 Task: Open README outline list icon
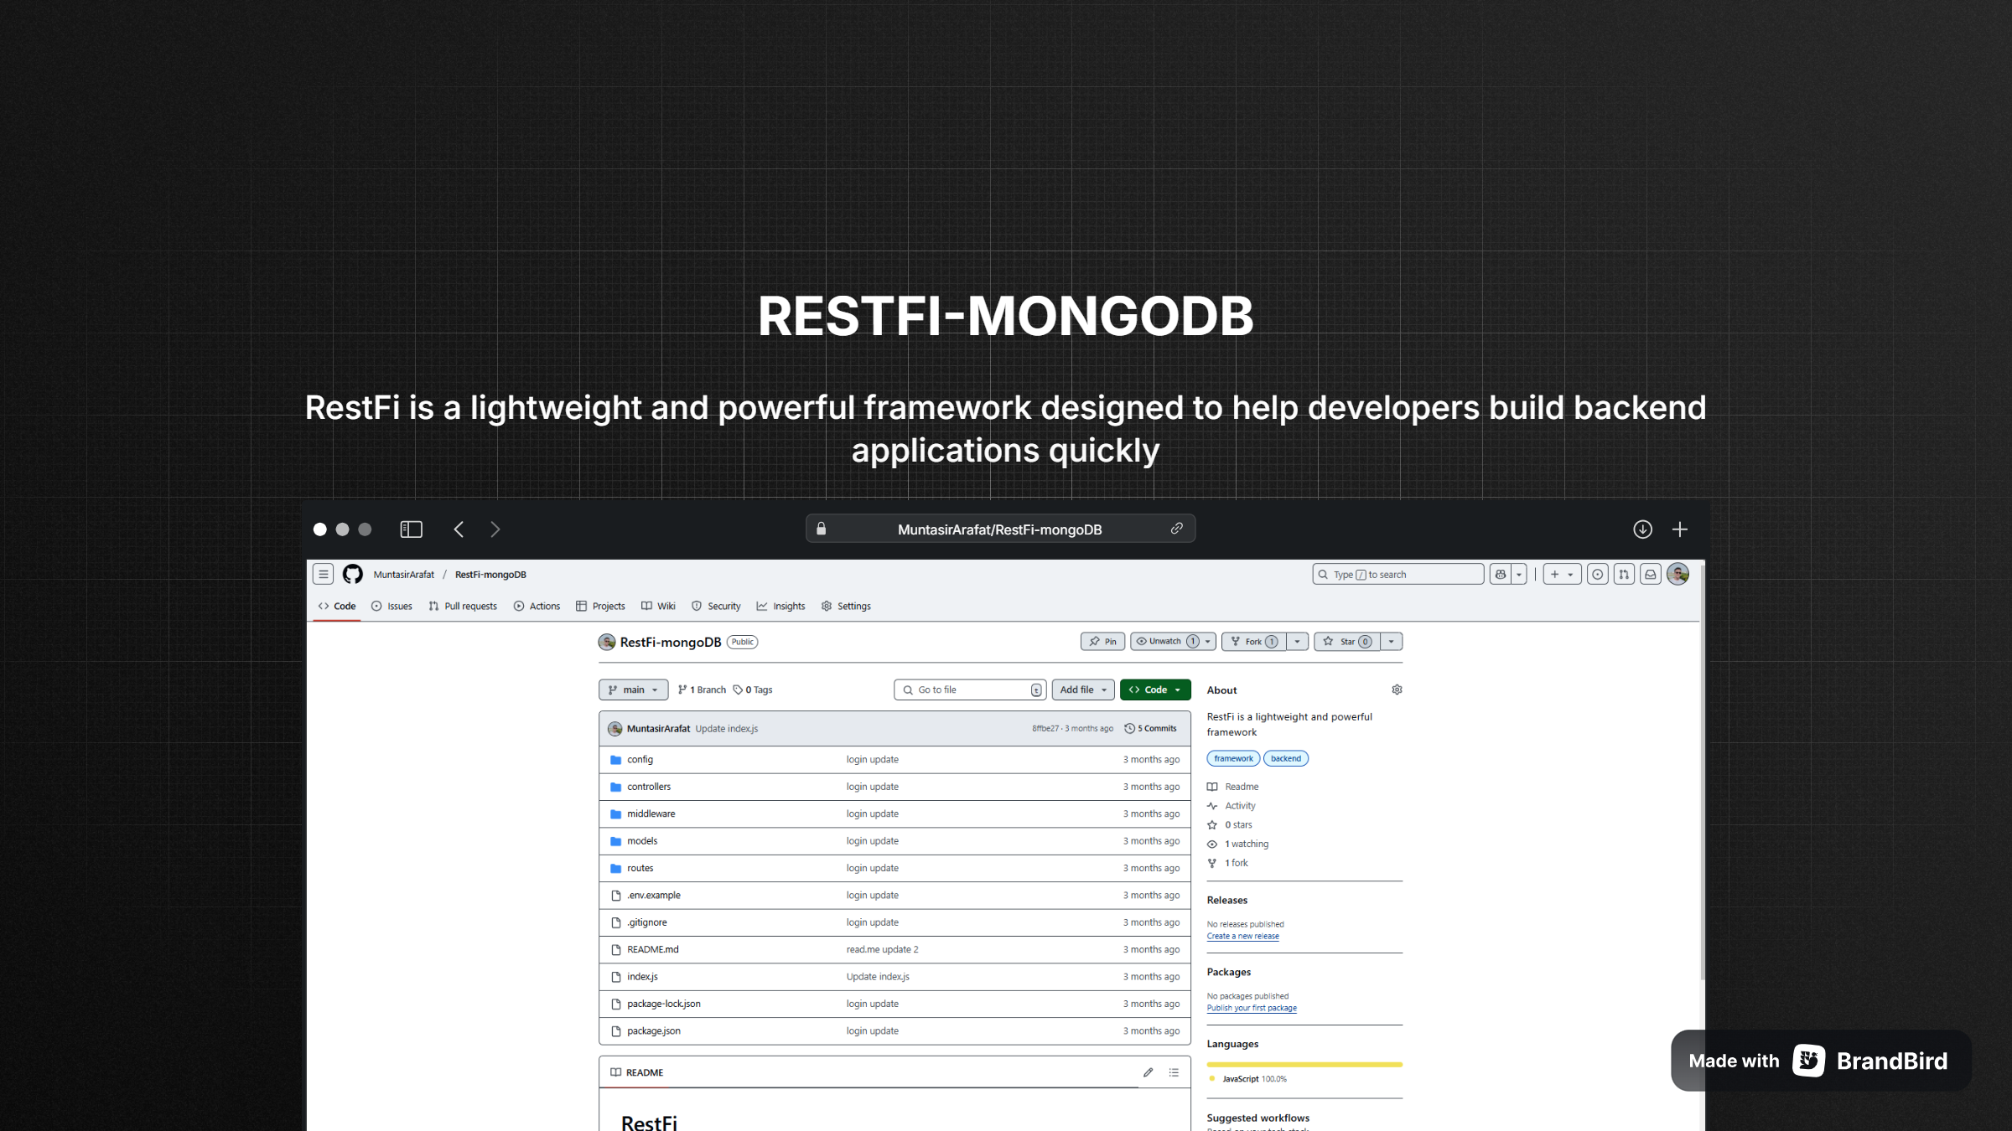click(x=1174, y=1072)
